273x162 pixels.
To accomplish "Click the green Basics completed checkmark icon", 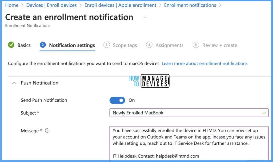I will 11,45.
